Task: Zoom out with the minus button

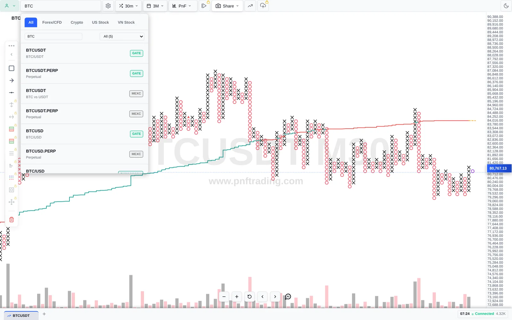Action: point(224,297)
